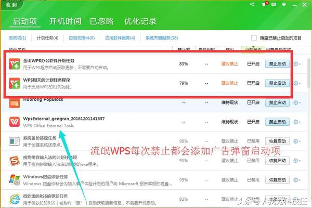The height and width of the screenshot is (208, 312).
Task: Disable startup for Huorong PopBlock
Action: tap(277, 102)
